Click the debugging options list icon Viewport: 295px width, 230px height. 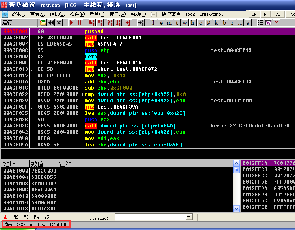tap(261, 23)
